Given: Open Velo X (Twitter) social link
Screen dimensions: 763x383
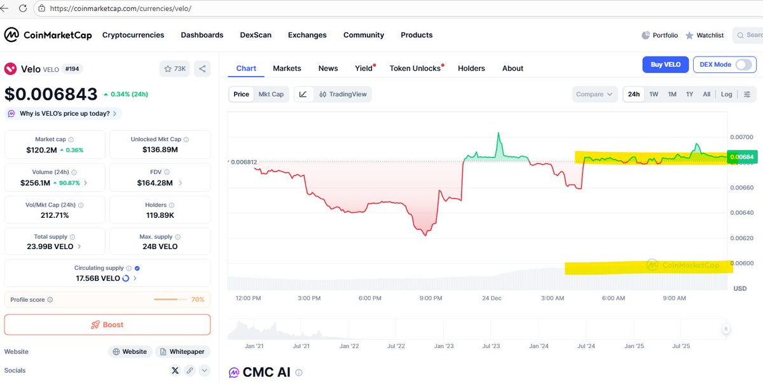Looking at the screenshot, I should coord(175,370).
